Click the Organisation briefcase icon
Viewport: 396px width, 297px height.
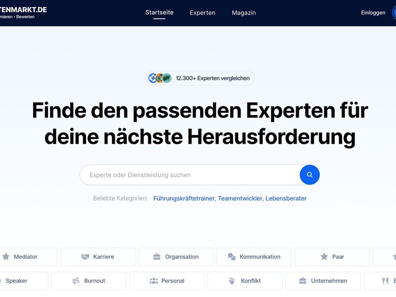156,257
